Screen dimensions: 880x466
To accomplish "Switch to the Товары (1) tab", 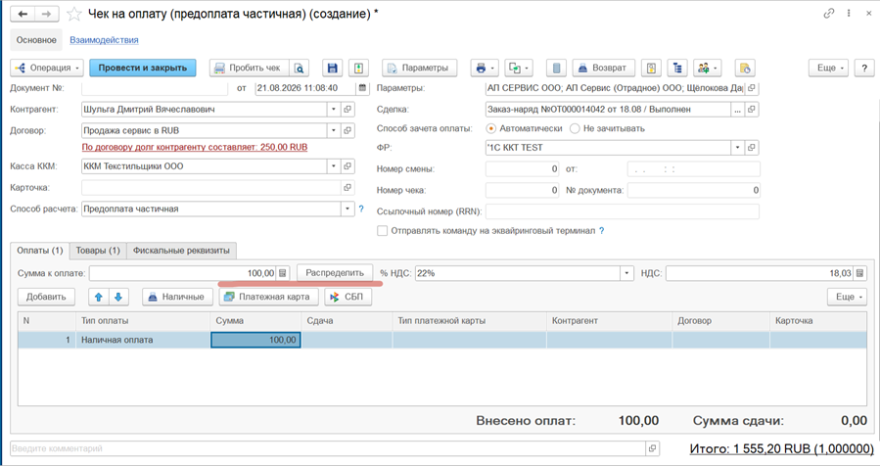I will pos(98,251).
